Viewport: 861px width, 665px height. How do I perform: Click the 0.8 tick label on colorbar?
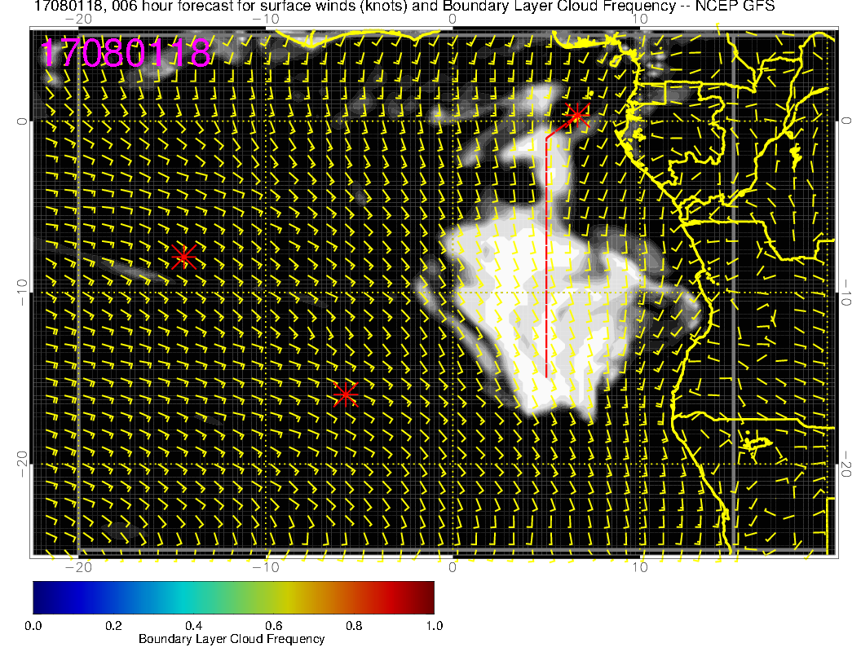[x=354, y=625]
